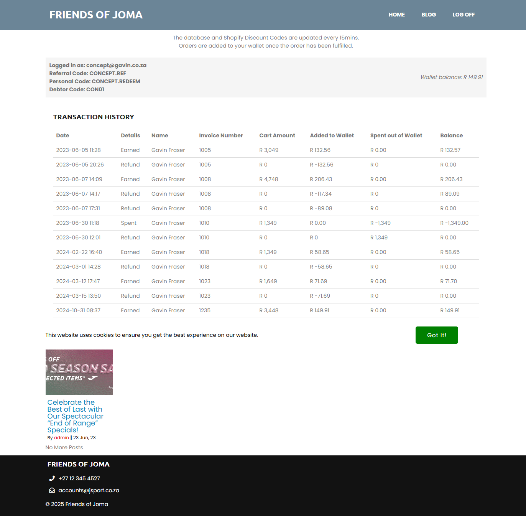Screen dimensions: 526x516
Task: Click the Balance column header
Action: point(451,135)
